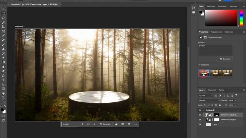Toggle layer filtering switch on
This screenshot has height=138, width=246.
[236, 95]
